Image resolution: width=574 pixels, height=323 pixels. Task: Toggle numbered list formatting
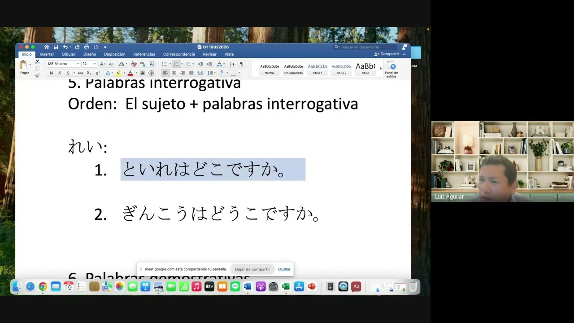click(176, 64)
